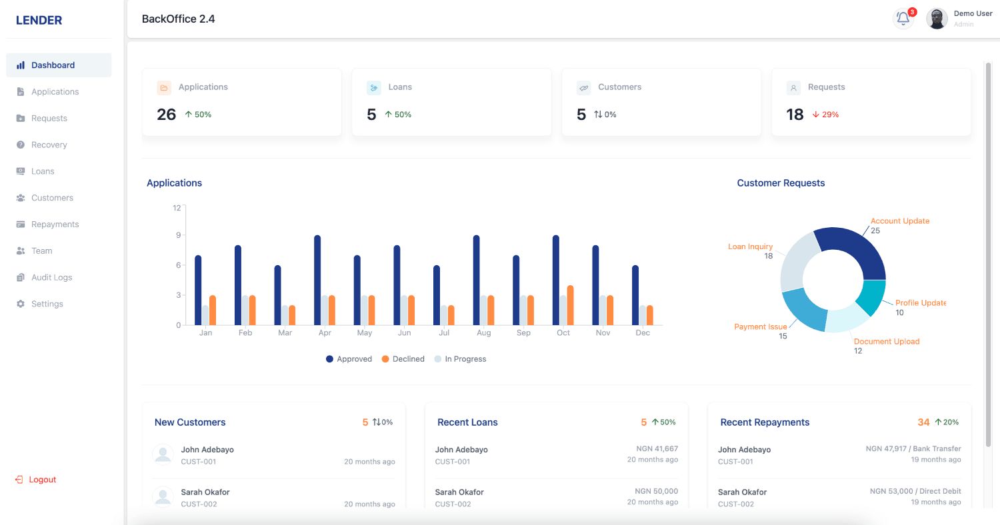Toggle Declined series in chart legend
The image size is (1000, 525).
[x=403, y=359]
